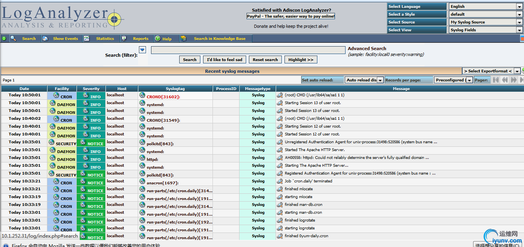Open the Select View dropdown
The image size is (524, 247).
pyautogui.click(x=486, y=30)
